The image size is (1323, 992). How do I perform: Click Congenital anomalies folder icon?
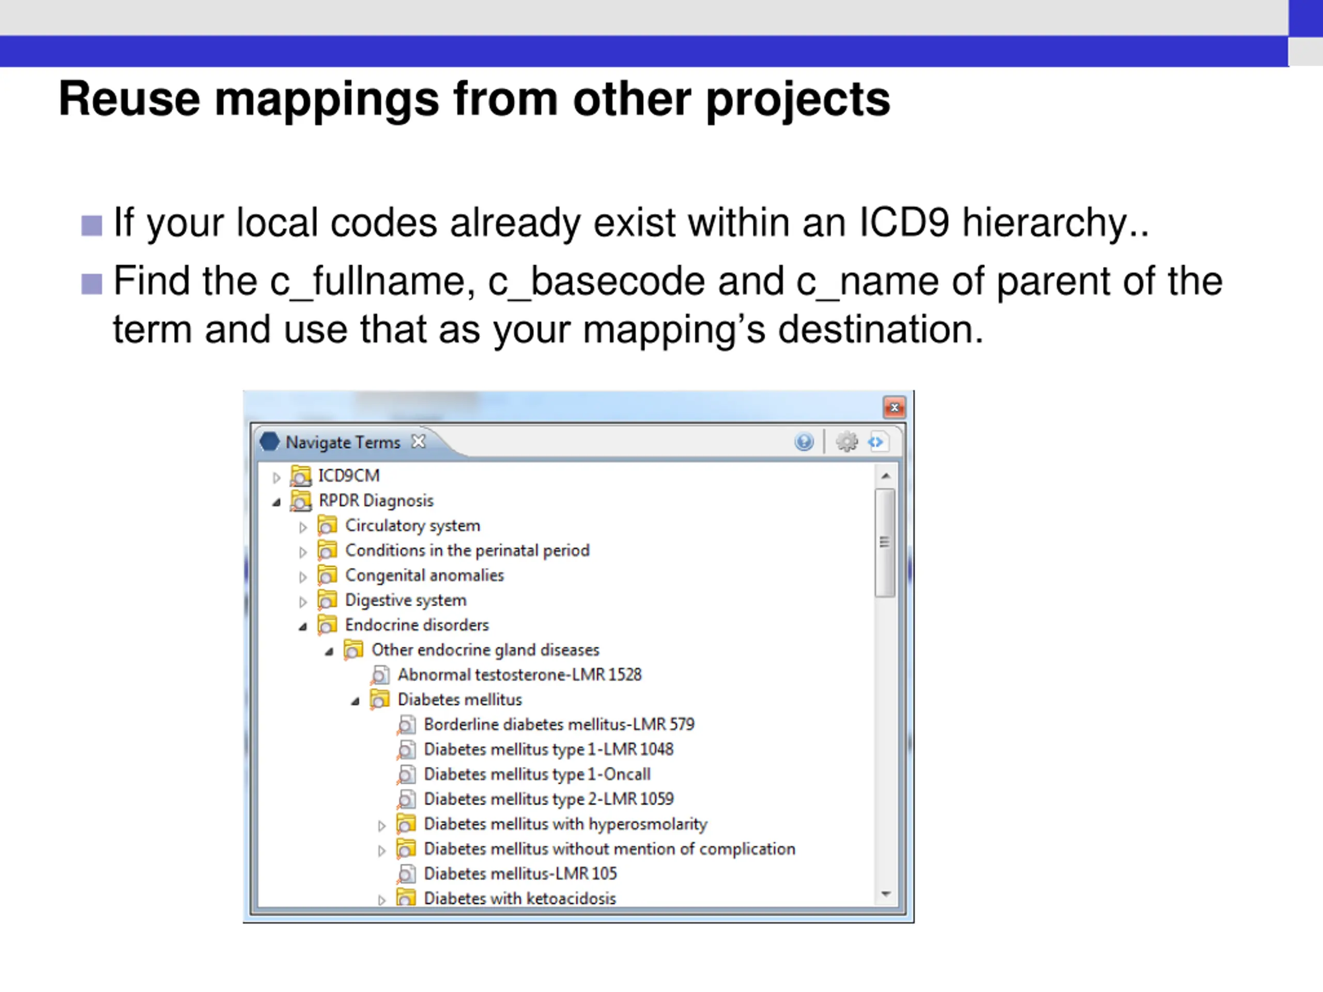pos(327,575)
